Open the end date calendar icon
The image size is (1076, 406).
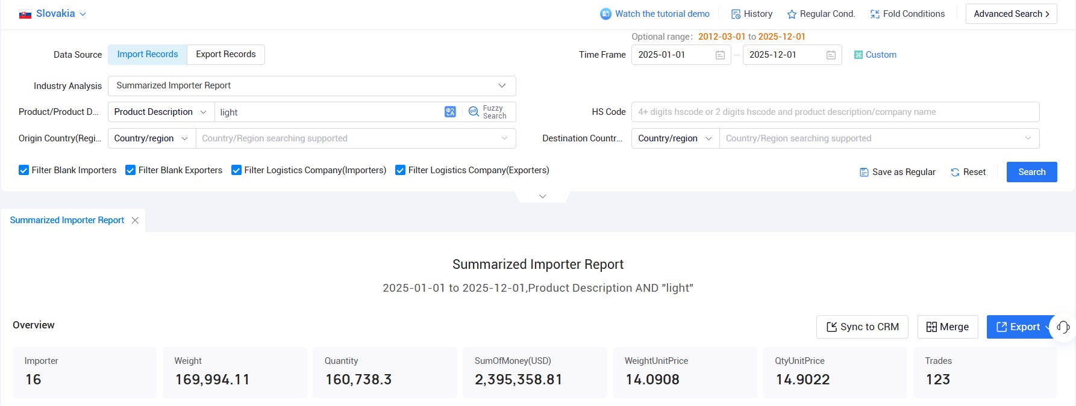pos(831,55)
